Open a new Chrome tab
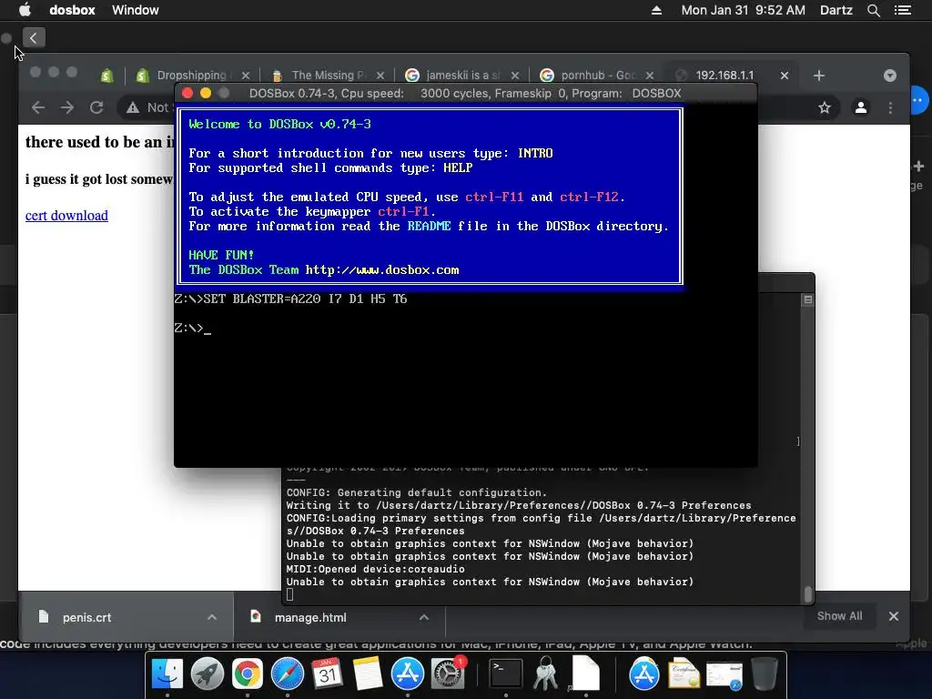 point(819,76)
